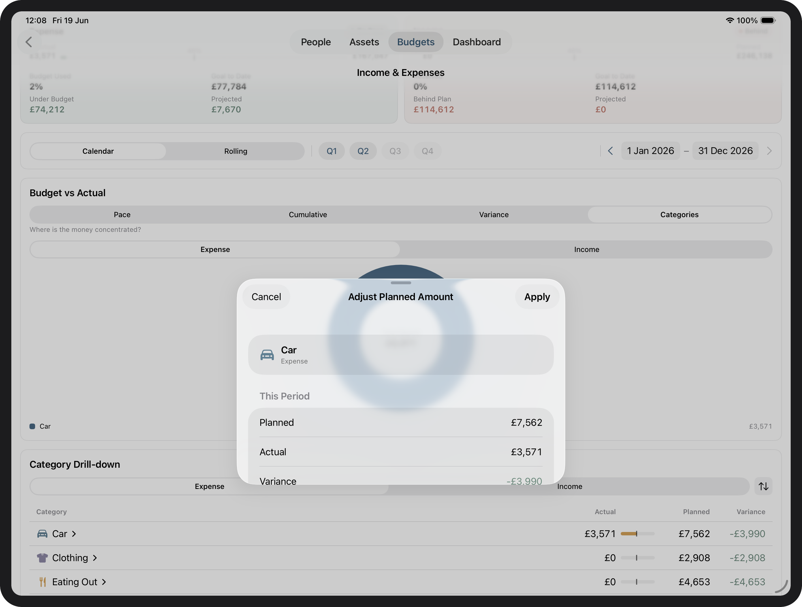Go to next date range
Screen dimensions: 802x607
[769, 151]
